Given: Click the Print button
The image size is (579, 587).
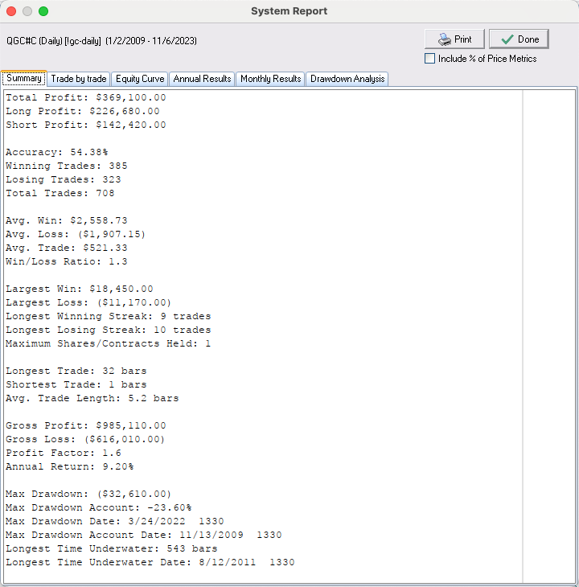Looking at the screenshot, I should pos(454,39).
